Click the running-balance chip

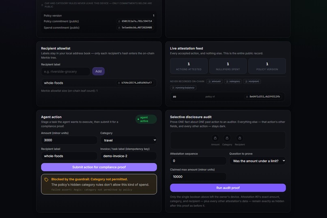pyautogui.click(x=183, y=88)
